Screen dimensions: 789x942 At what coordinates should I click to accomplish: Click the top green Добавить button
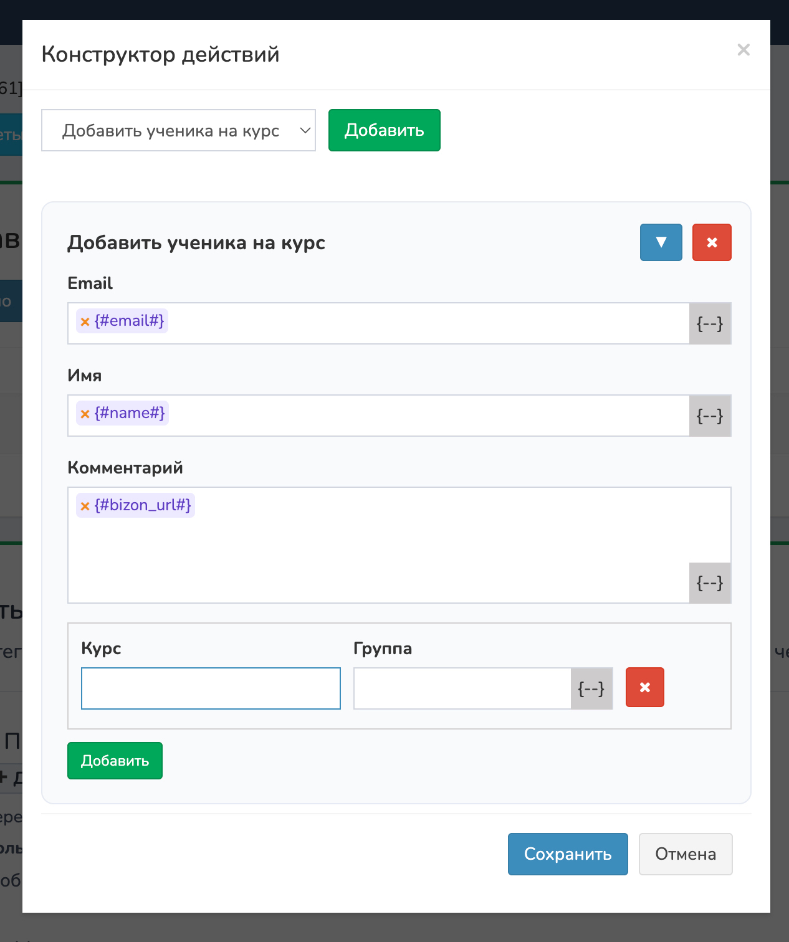pos(384,130)
